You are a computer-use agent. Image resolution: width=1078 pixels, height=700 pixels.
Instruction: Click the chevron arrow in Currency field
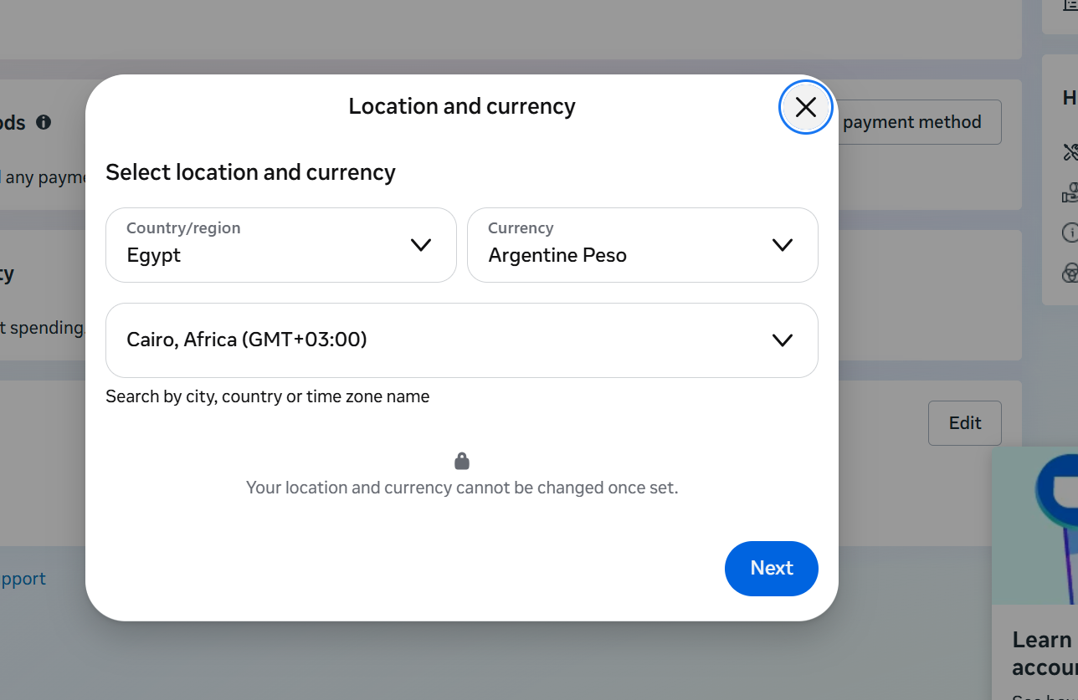[x=782, y=245]
